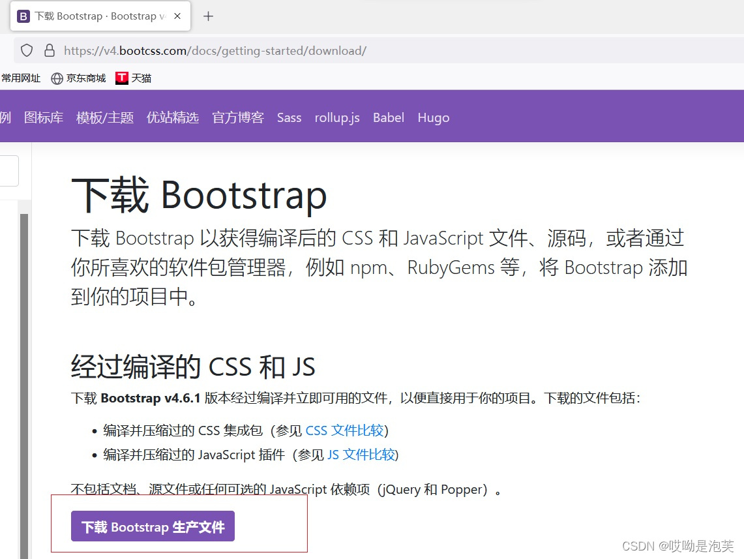Close the 下载 Bootstrap browser tab
The image size is (744, 559).
tap(177, 16)
